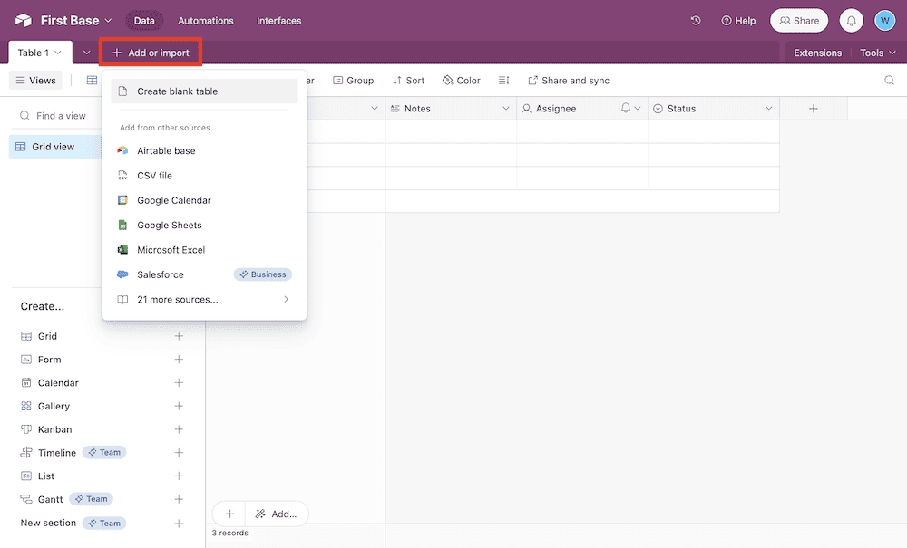Click the Airtable logo icon
The height and width of the screenshot is (548, 907).
pyautogui.click(x=24, y=20)
